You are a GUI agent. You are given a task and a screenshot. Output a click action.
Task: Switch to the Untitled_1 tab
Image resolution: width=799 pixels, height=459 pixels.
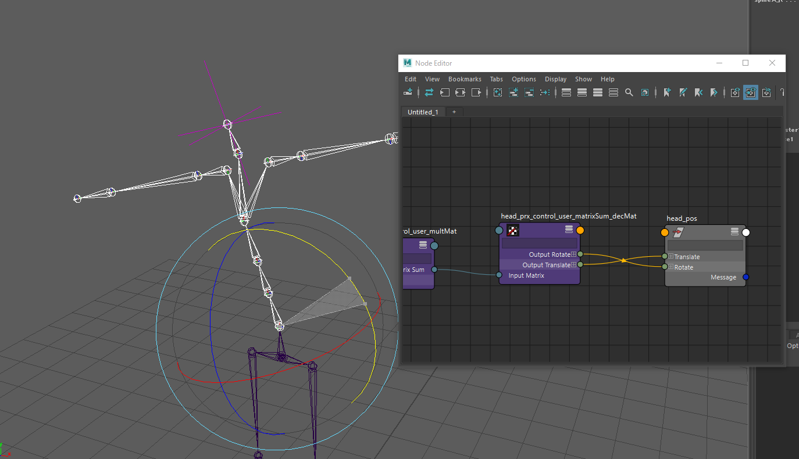(x=423, y=112)
